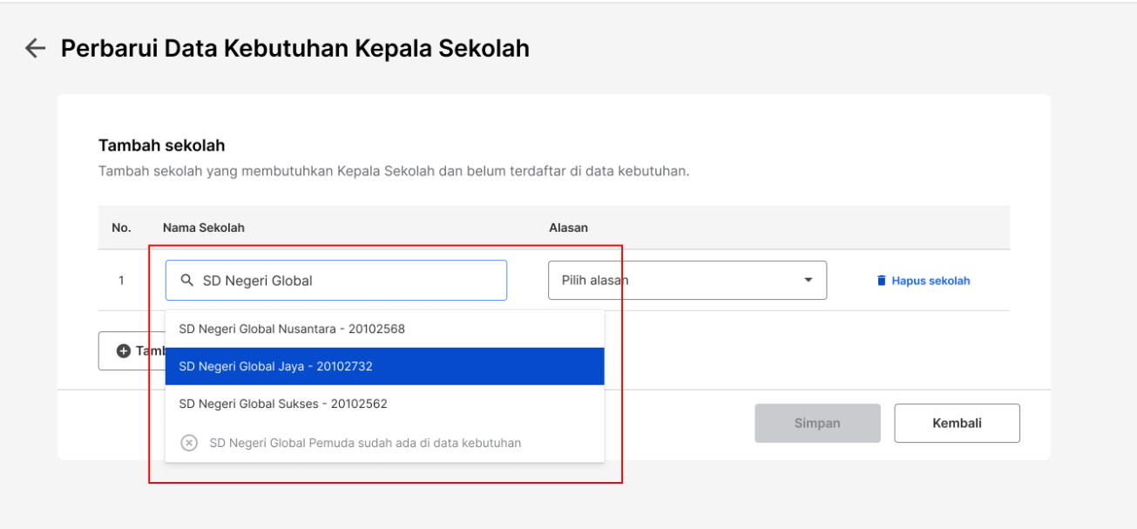Pick SD Negeri Global Sukses - 20102562
This screenshot has height=529, width=1137.
(x=384, y=404)
